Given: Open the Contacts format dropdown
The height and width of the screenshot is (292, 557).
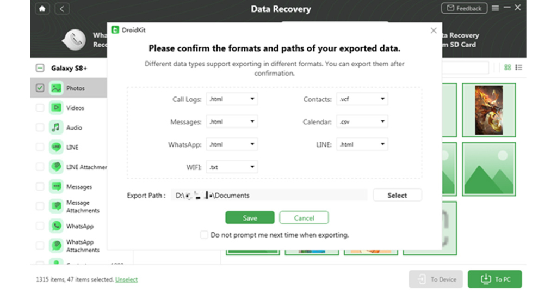Looking at the screenshot, I should click(x=362, y=99).
